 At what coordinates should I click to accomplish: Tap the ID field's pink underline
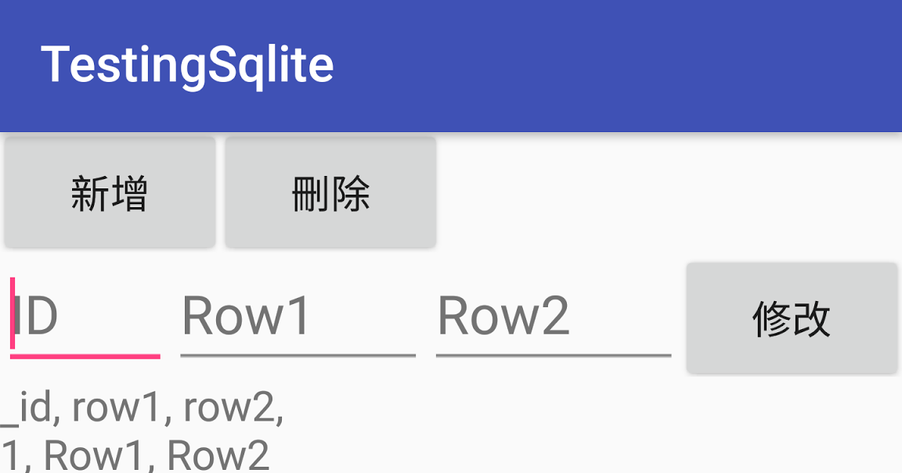click(85, 357)
